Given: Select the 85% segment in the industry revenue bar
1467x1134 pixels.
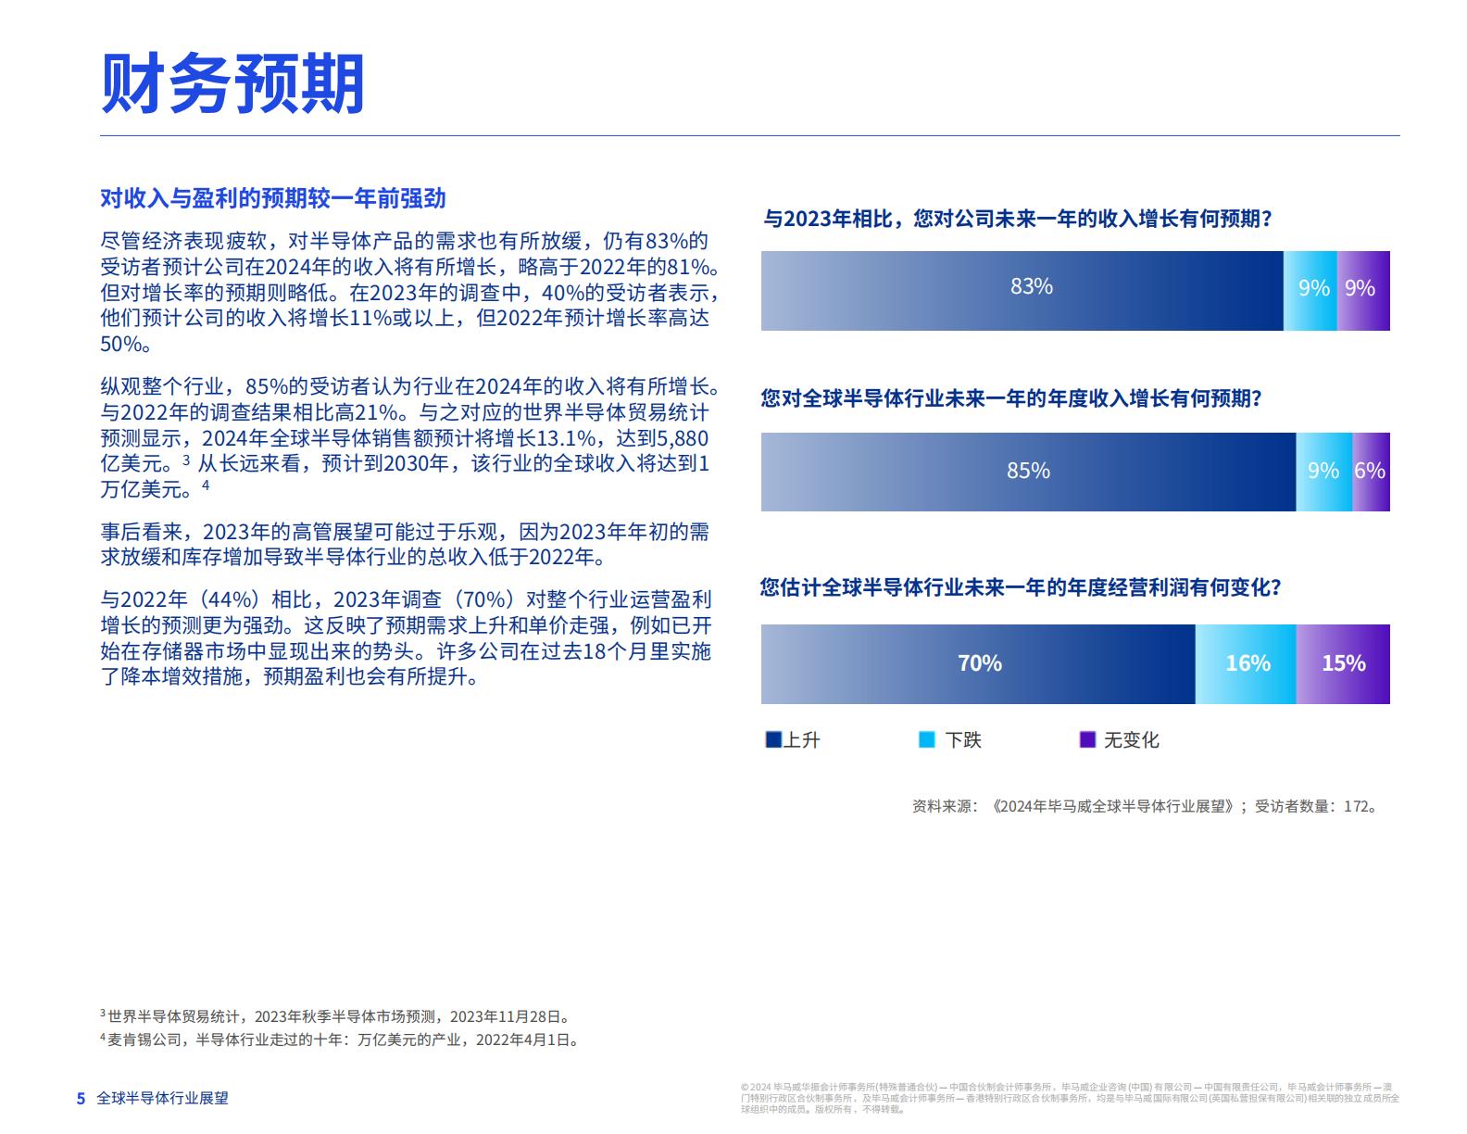Looking at the screenshot, I should (x=1028, y=472).
